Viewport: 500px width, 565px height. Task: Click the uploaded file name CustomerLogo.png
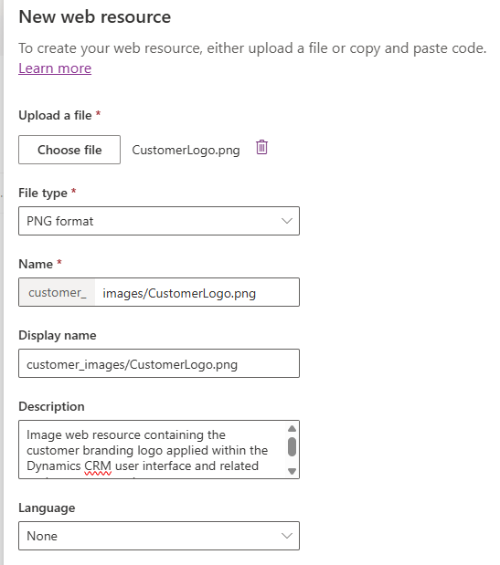[186, 150]
